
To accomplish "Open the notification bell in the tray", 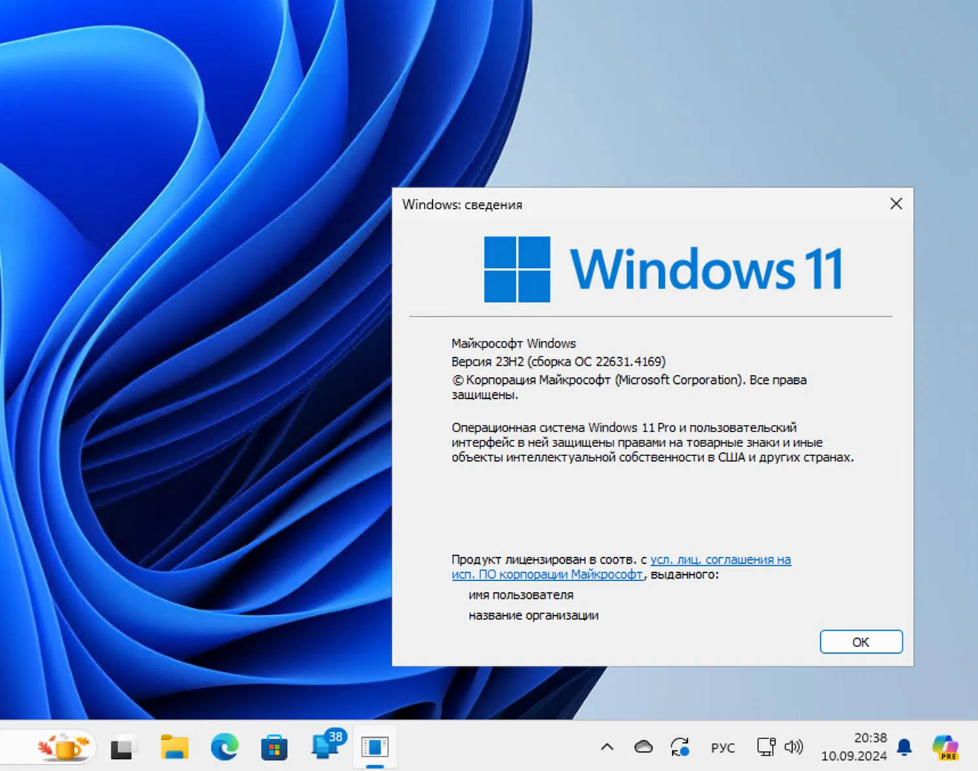I will pyautogui.click(x=905, y=746).
